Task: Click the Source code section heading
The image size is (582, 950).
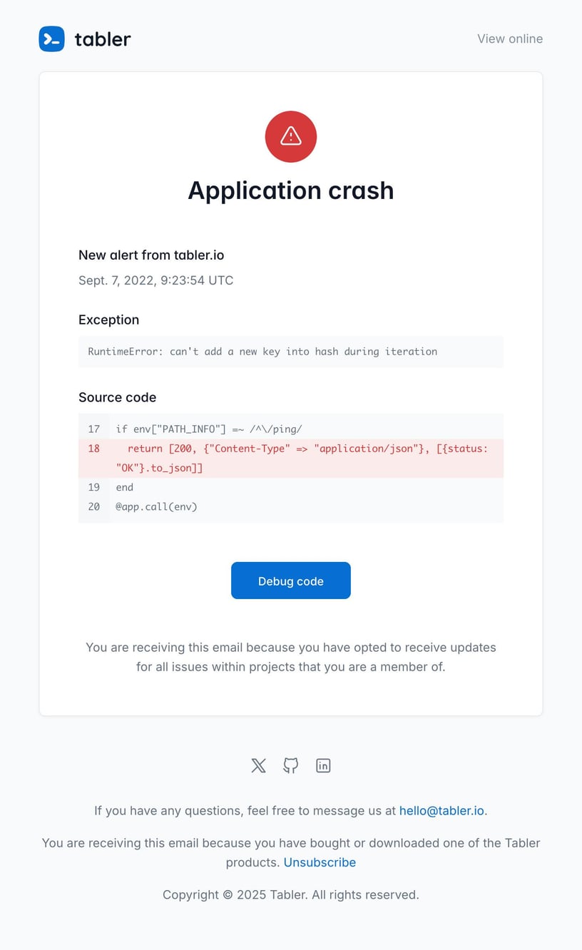Action: pos(117,397)
